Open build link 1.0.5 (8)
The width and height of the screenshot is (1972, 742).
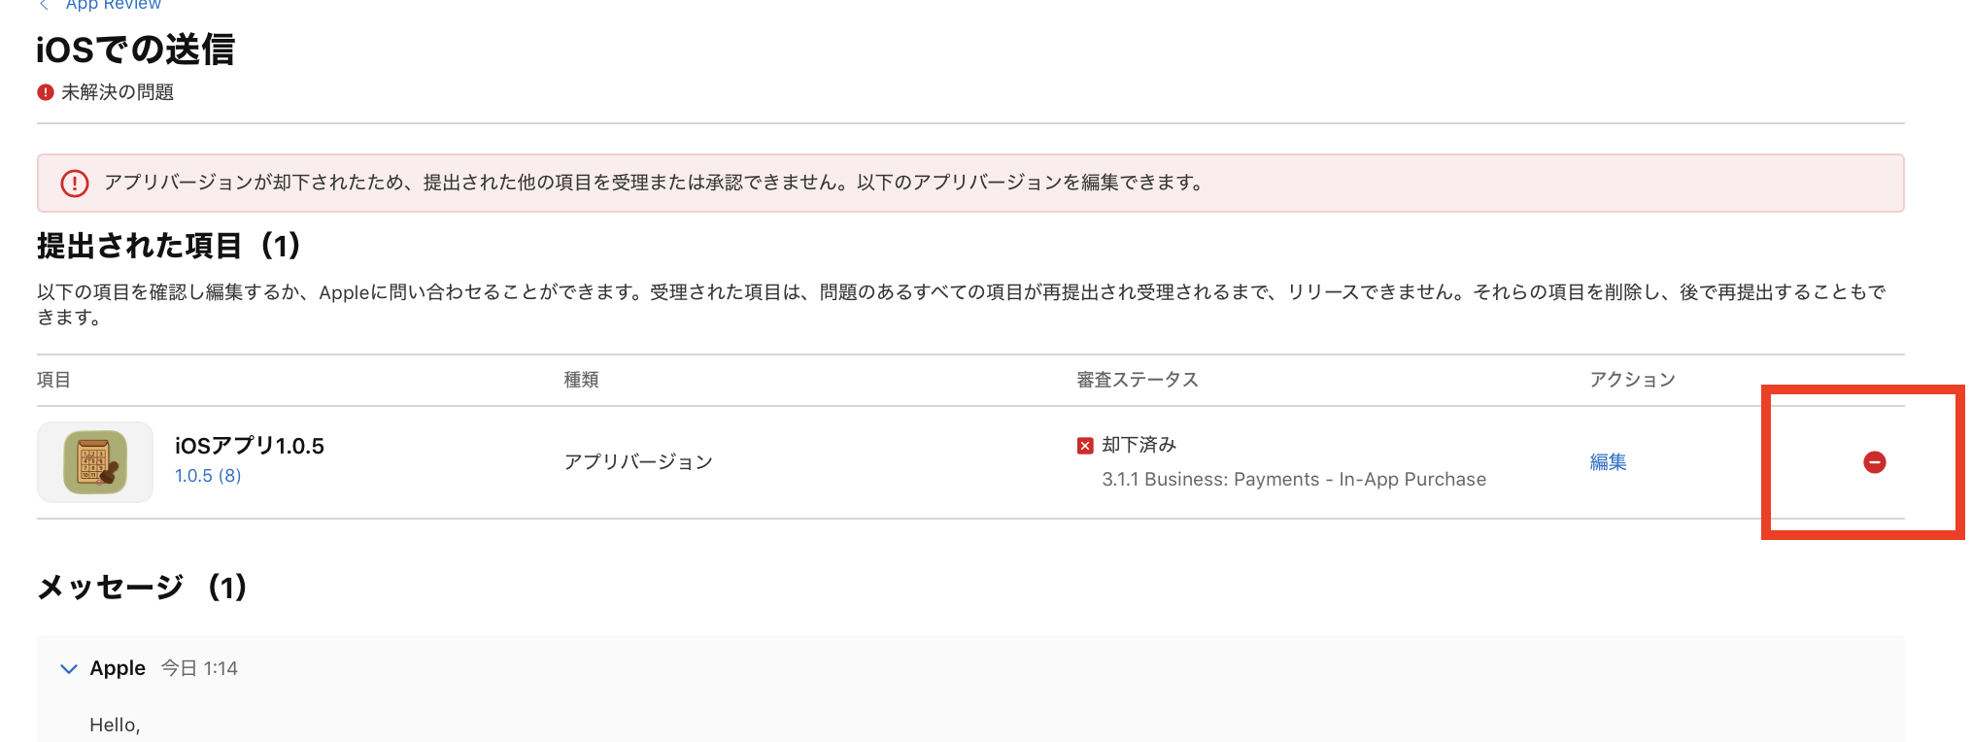[208, 476]
